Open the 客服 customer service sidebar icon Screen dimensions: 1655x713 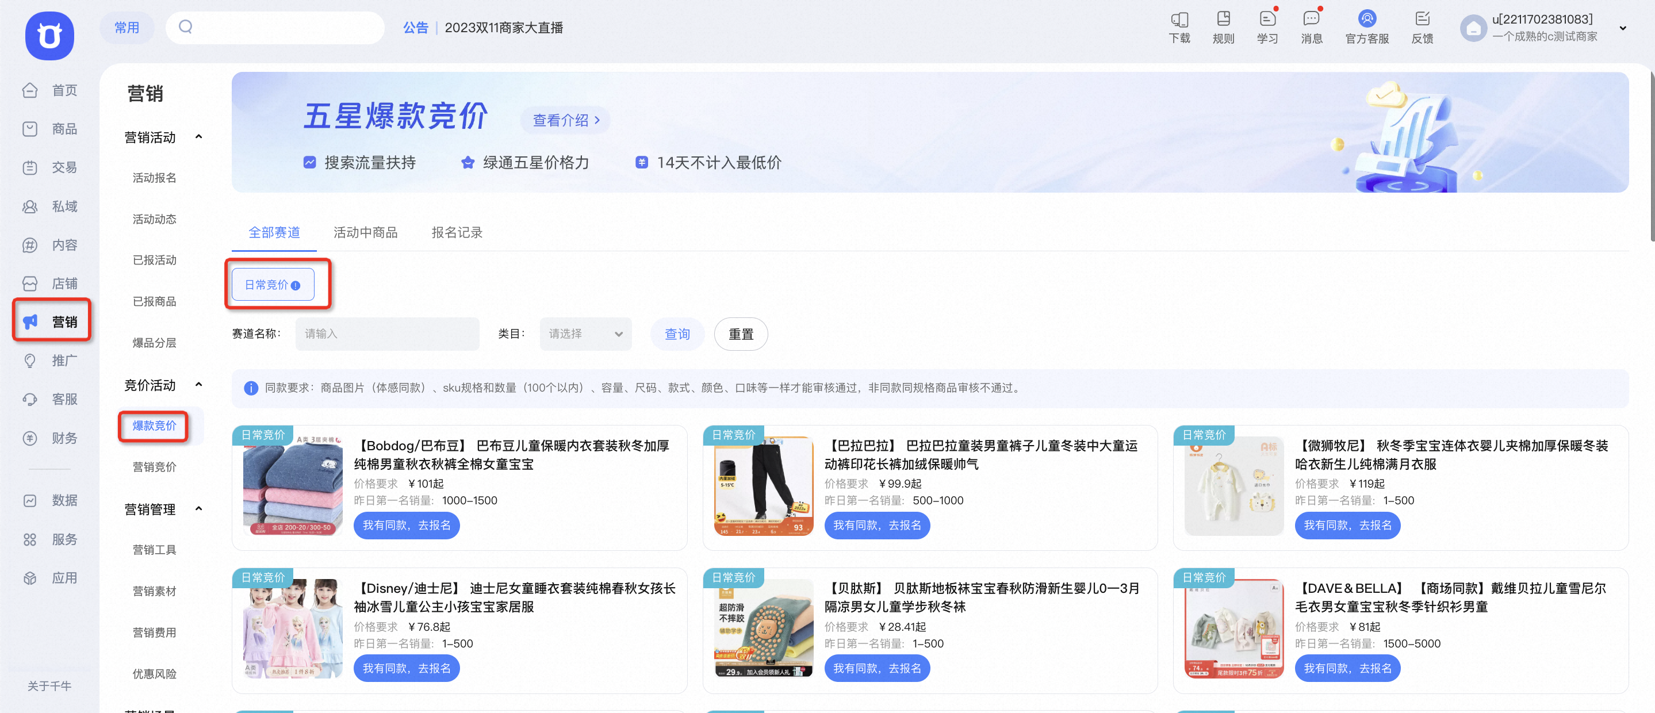(30, 400)
